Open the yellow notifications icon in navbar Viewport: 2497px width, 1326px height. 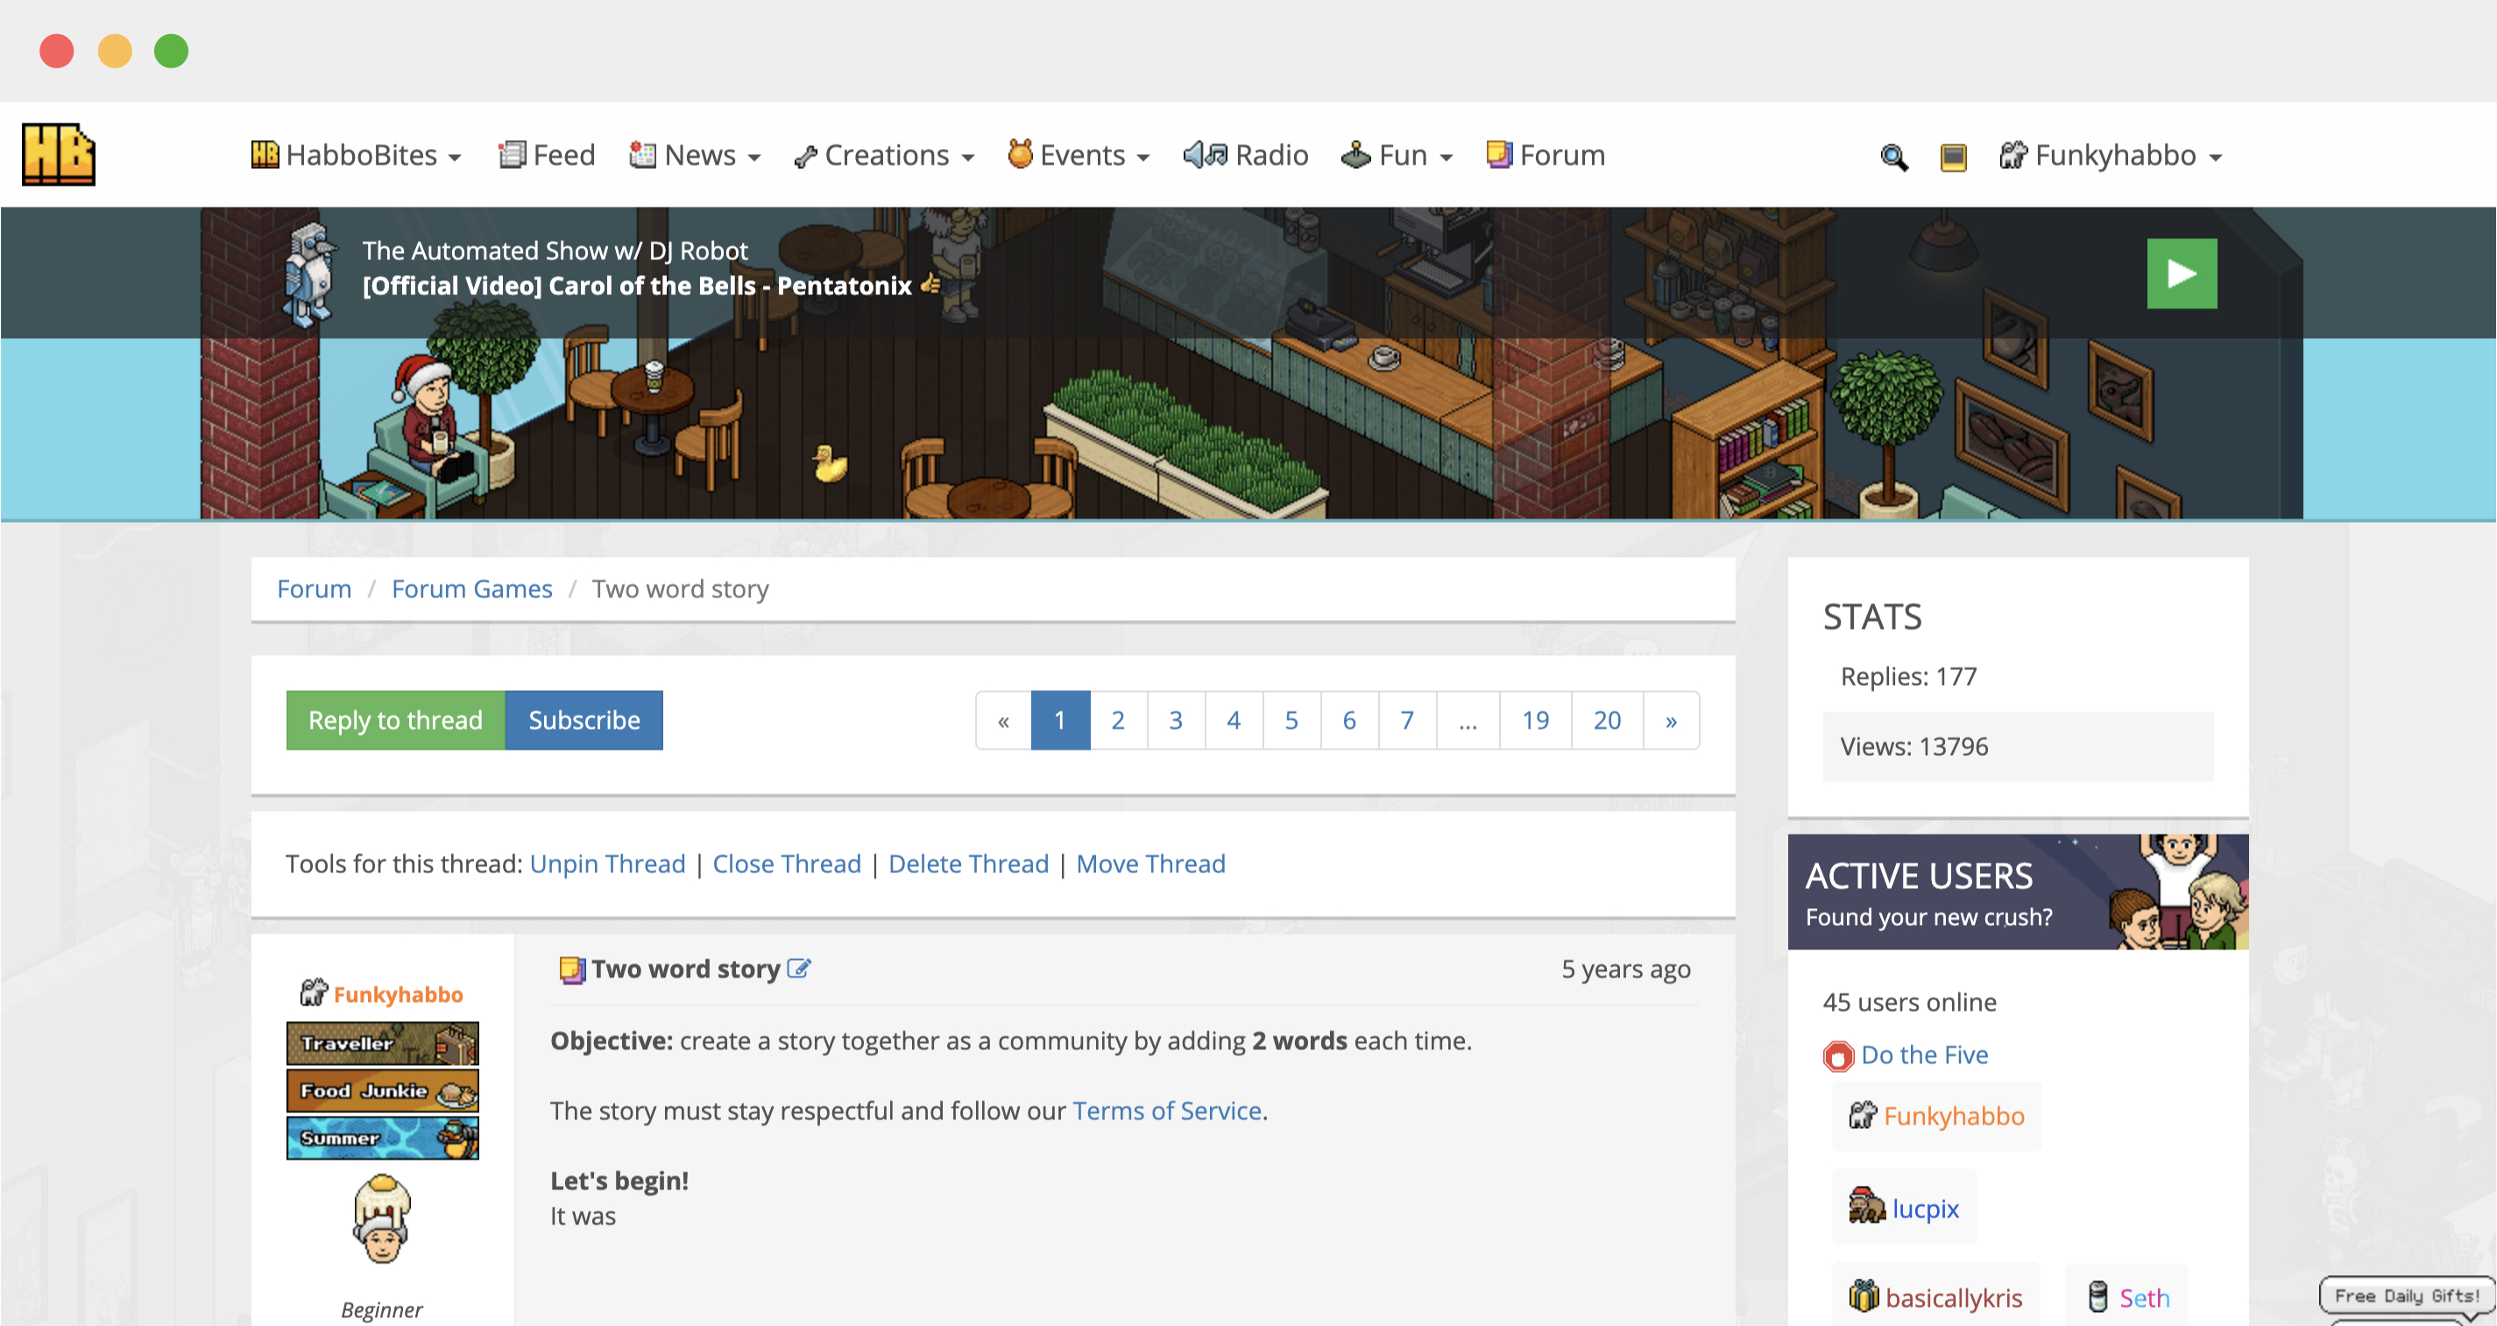(x=1952, y=156)
